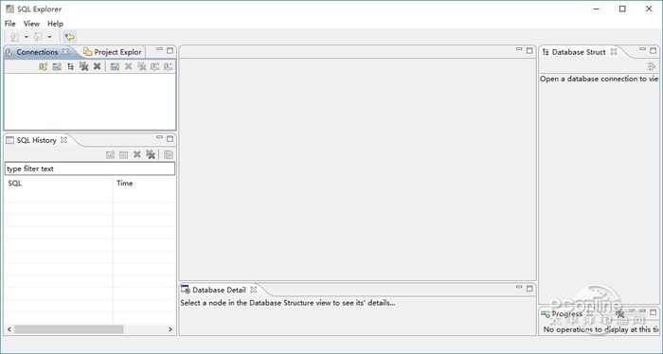This screenshot has height=354, width=663.
Task: Maximize the Database Structure panel
Action: pos(653,50)
